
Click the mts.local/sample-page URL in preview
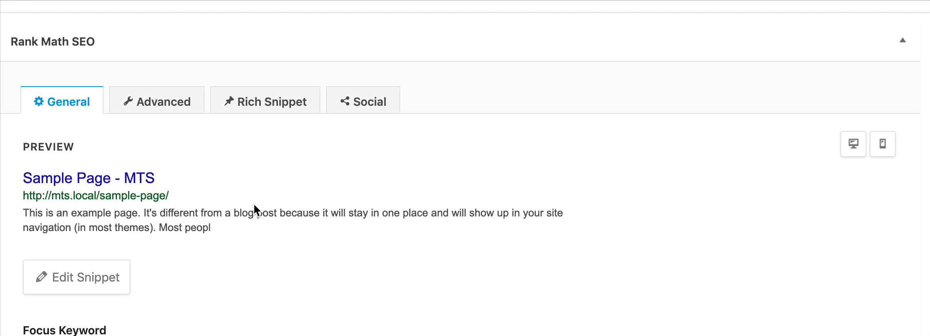pos(96,196)
